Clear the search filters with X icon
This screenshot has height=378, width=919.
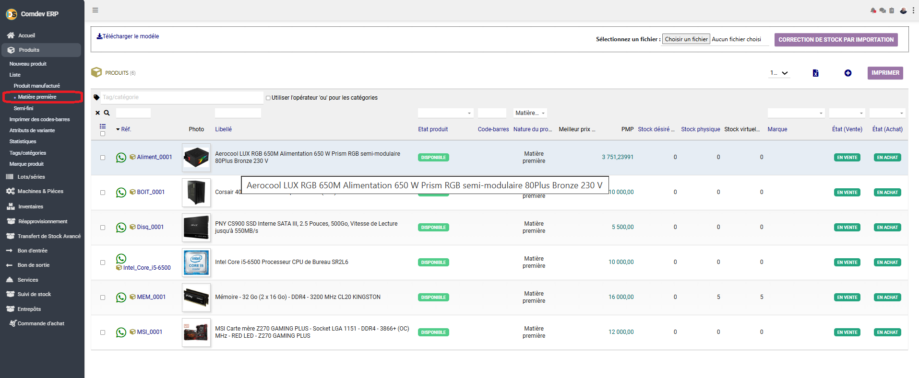[x=97, y=113]
